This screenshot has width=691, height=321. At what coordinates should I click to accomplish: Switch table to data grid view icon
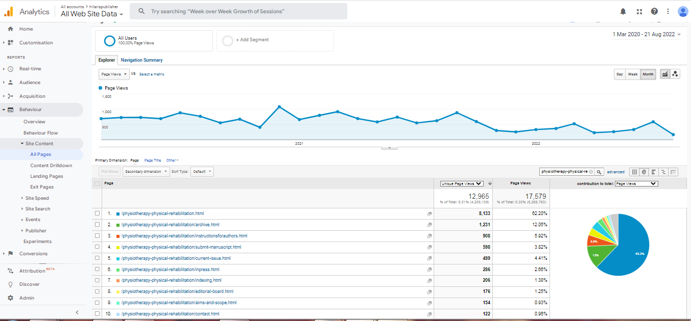tap(634, 172)
